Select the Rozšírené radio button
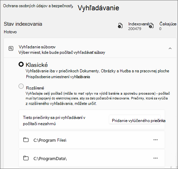Screen dimensions: 178x169 [x=21, y=86]
